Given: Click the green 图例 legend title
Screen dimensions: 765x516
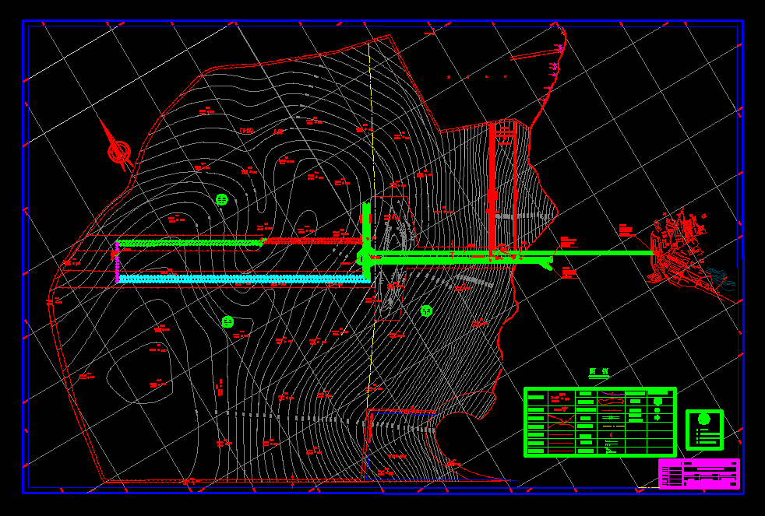Looking at the screenshot, I should pos(599,372).
